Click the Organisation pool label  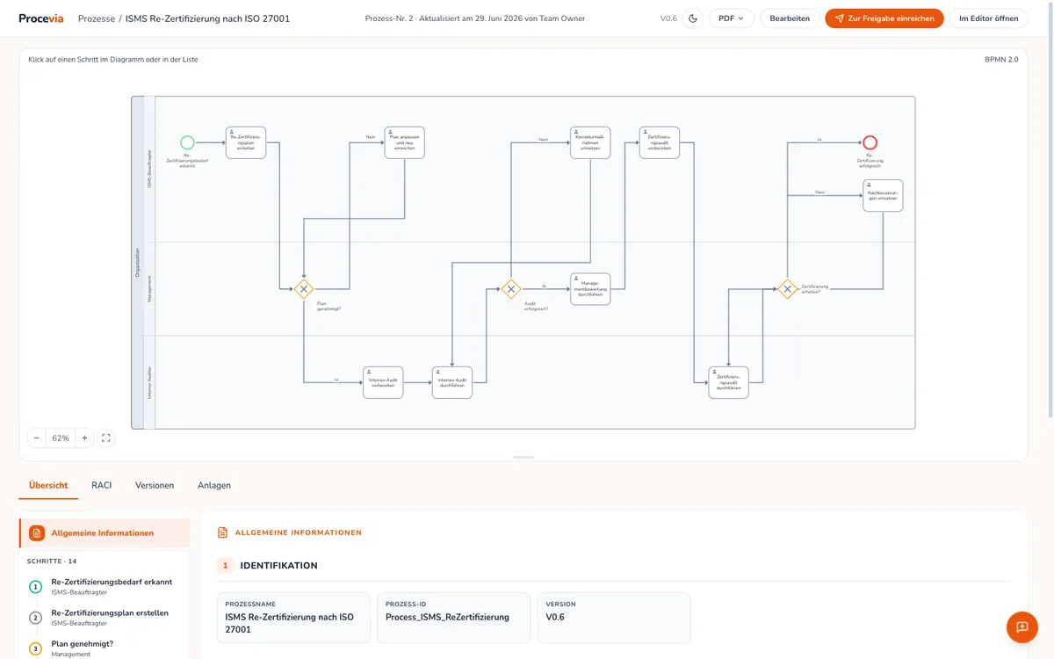coord(138,263)
